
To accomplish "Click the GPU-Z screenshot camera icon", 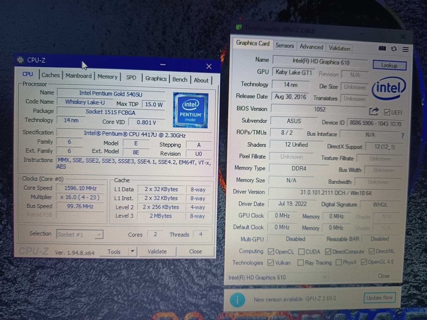I will click(382, 48).
